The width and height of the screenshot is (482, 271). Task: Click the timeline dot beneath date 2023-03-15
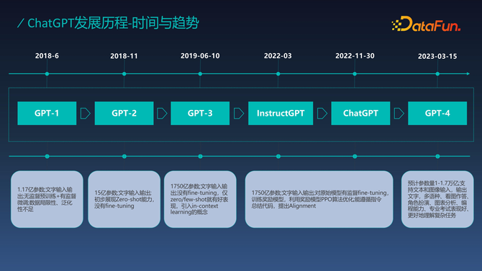coord(437,74)
